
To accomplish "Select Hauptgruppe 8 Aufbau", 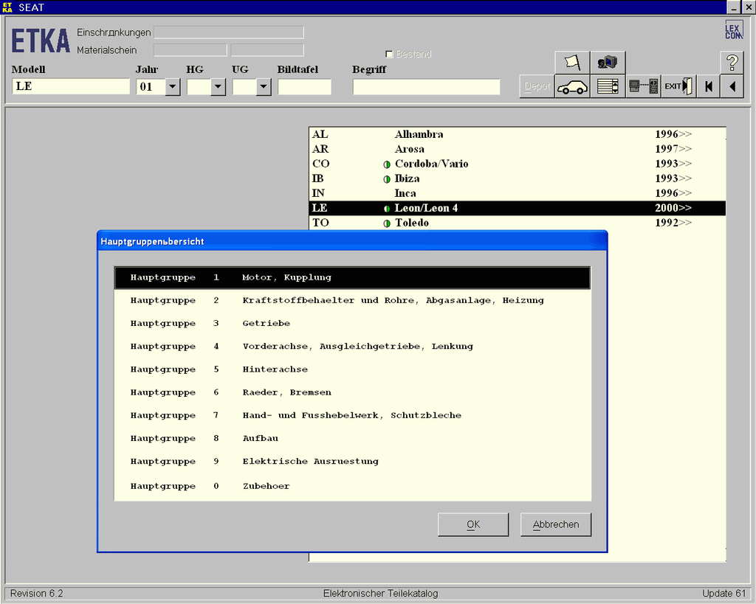I will point(352,438).
